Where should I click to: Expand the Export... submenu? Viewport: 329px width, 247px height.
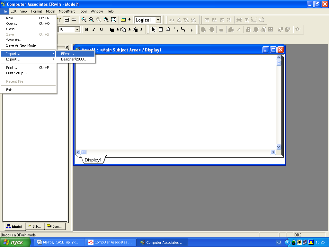(28, 59)
